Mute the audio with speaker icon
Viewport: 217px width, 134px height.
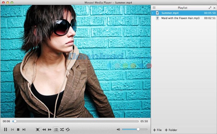pos(118,129)
